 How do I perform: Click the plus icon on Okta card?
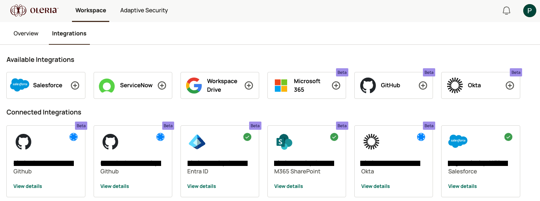click(510, 85)
